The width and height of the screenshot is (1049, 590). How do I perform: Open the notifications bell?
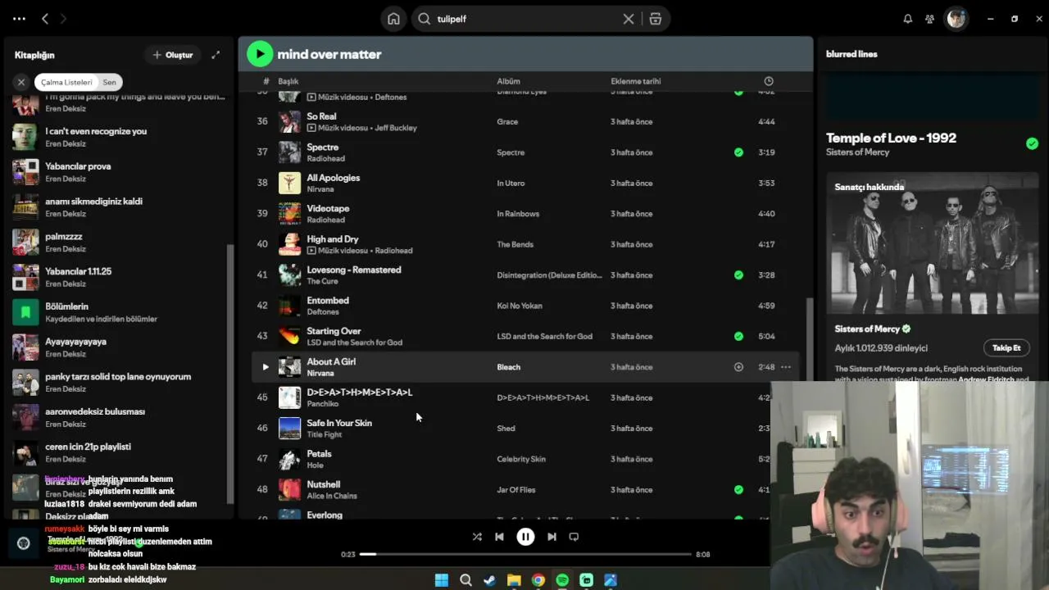click(907, 19)
